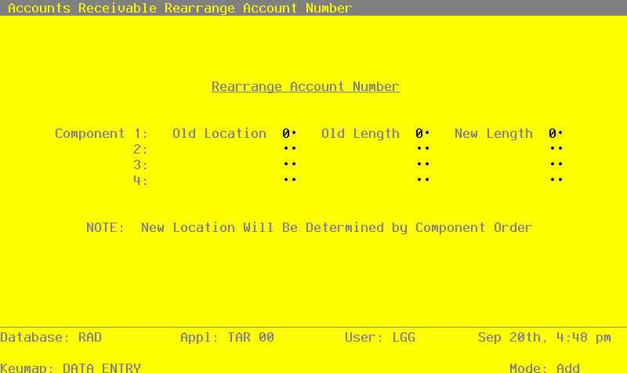Click 'Database: RAD' in status bar
Viewport: 627px width, 373px height.
[51, 338]
